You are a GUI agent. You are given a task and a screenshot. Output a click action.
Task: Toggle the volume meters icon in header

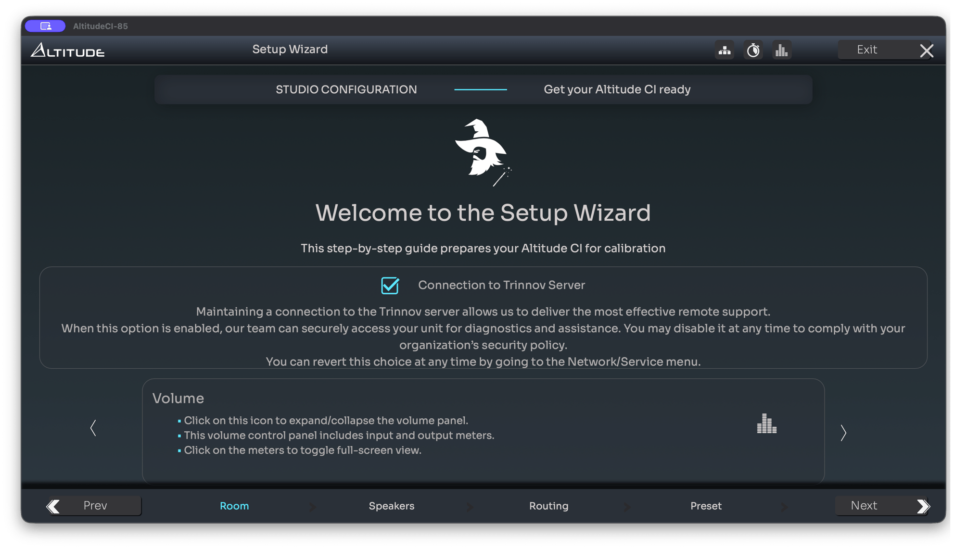click(781, 50)
